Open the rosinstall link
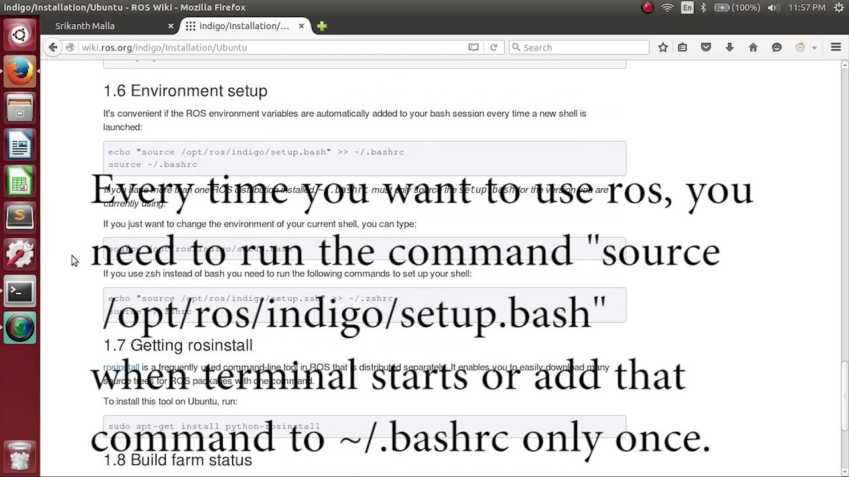This screenshot has height=477, width=849. tap(121, 367)
